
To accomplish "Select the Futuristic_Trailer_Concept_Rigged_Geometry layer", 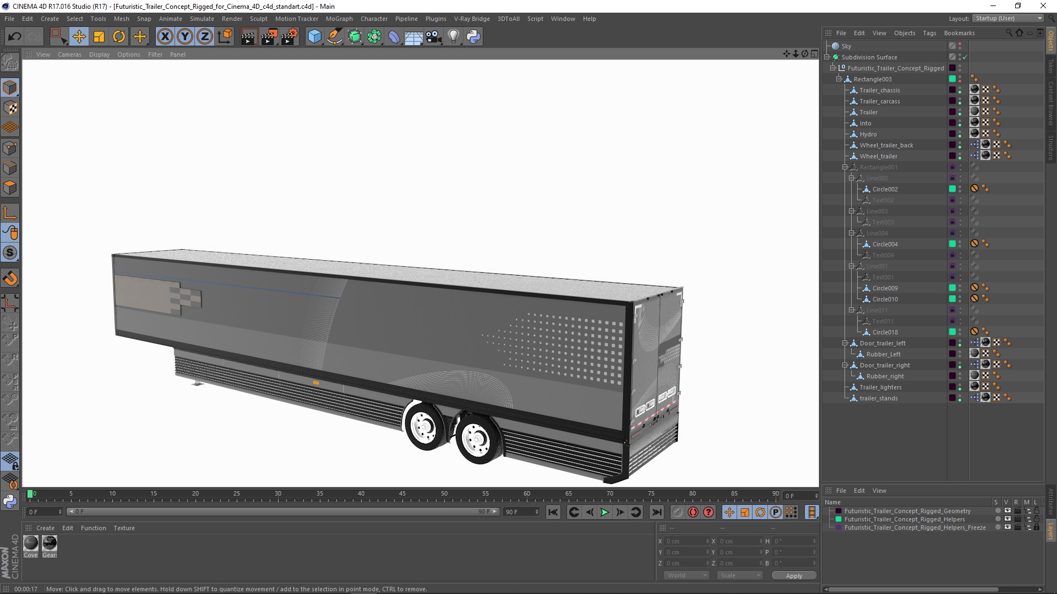I will coord(907,510).
